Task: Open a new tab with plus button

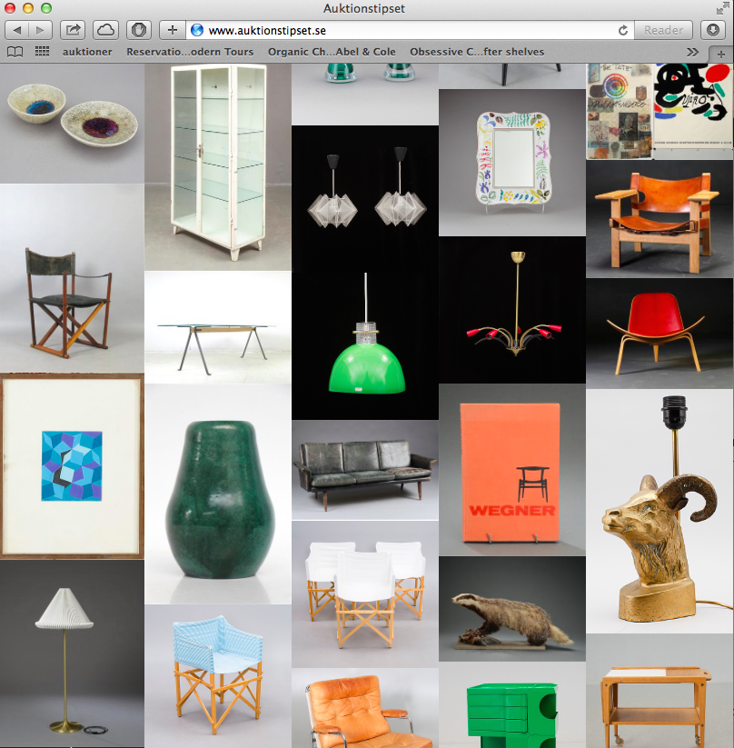Action: 721,53
